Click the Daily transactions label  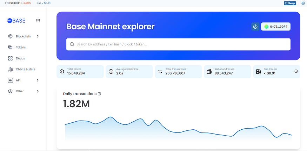[80, 94]
